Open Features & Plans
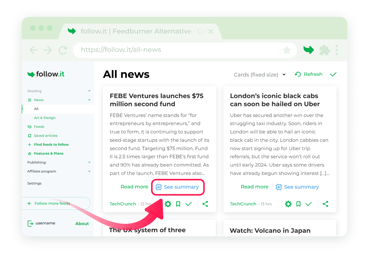 49,153
